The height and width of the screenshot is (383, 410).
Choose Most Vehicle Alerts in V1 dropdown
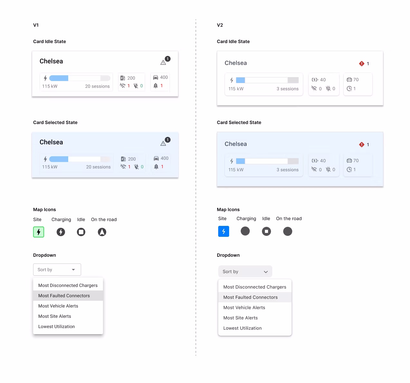coord(68,306)
